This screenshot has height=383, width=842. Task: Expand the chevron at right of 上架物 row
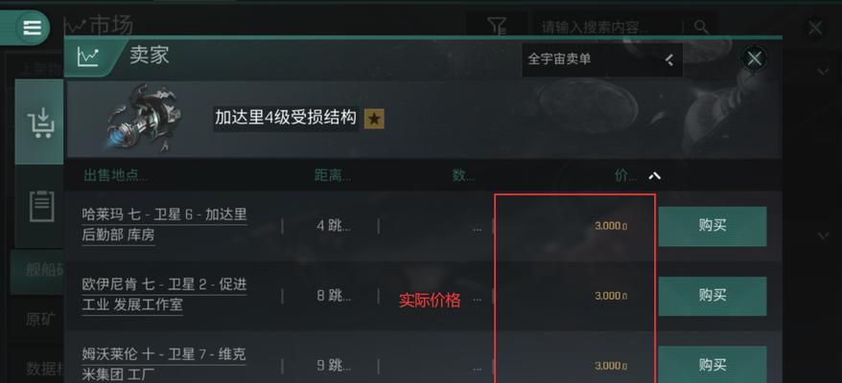823,72
